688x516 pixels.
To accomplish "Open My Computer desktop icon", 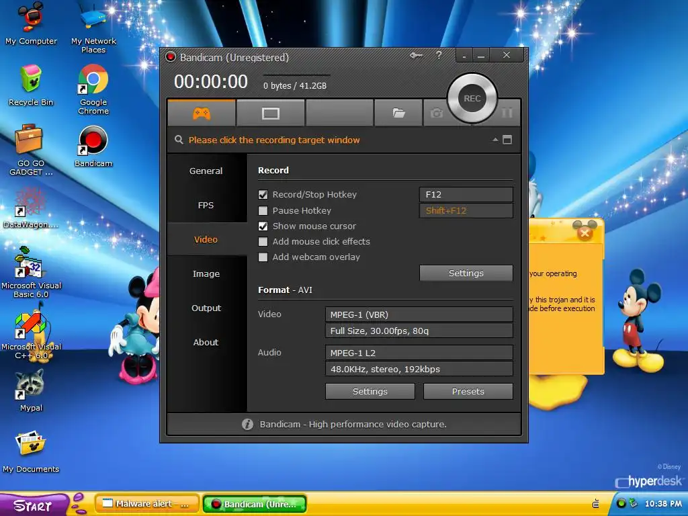I will click(31, 24).
